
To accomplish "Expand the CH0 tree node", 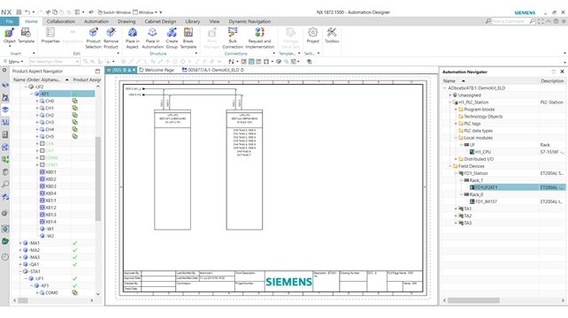I will [x=37, y=101].
